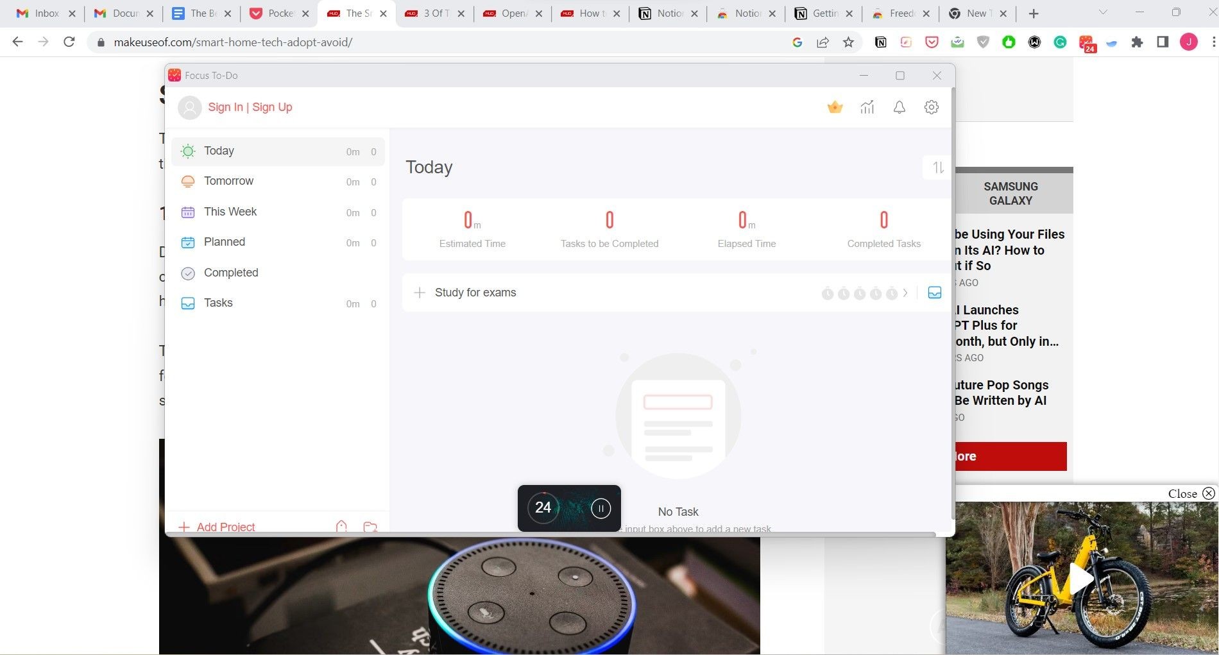Click Add Project button

(217, 527)
